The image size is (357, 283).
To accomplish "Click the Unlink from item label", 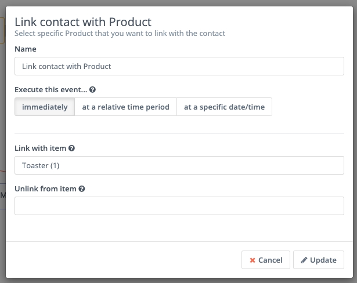I will click(45, 189).
